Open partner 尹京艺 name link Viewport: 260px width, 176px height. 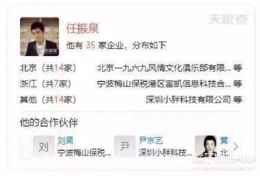(x=151, y=140)
